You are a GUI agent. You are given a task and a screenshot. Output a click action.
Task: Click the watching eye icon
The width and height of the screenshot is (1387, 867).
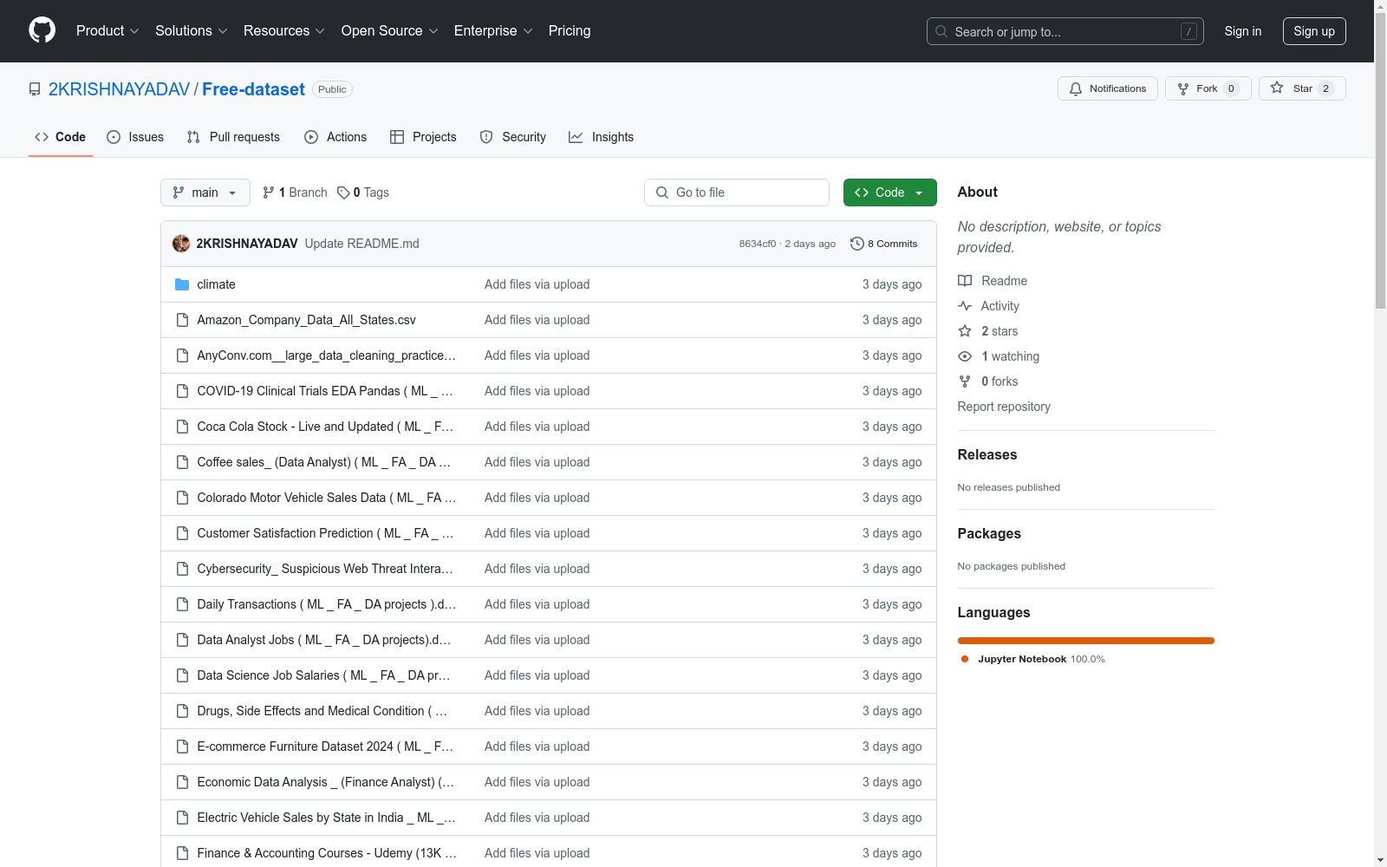(965, 356)
